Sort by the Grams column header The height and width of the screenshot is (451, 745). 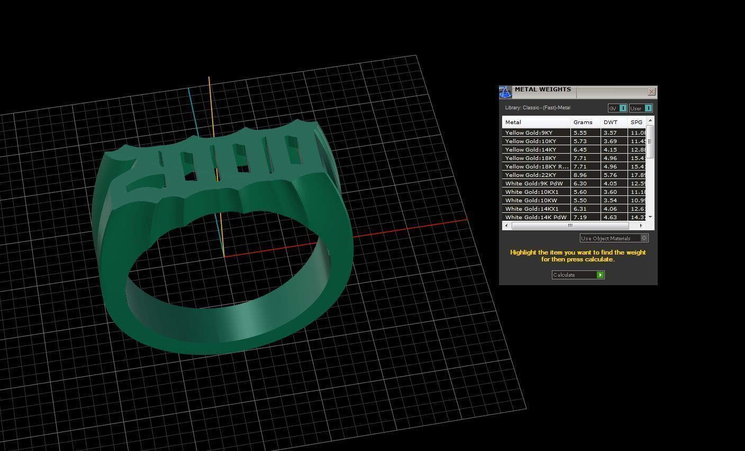tap(585, 122)
